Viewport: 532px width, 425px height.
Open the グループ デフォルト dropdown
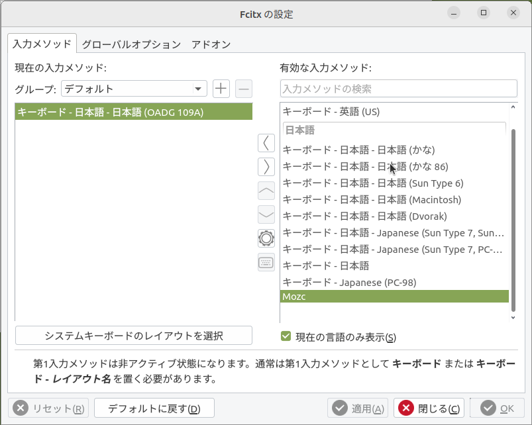134,89
